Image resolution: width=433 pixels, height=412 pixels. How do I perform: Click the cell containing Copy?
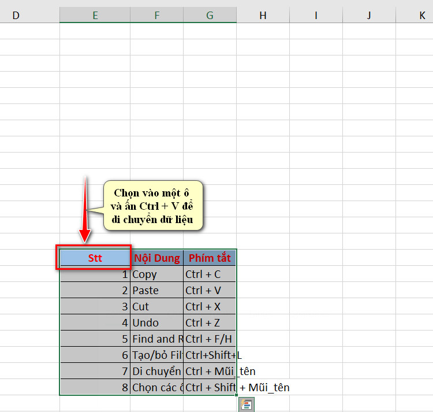[x=156, y=274]
